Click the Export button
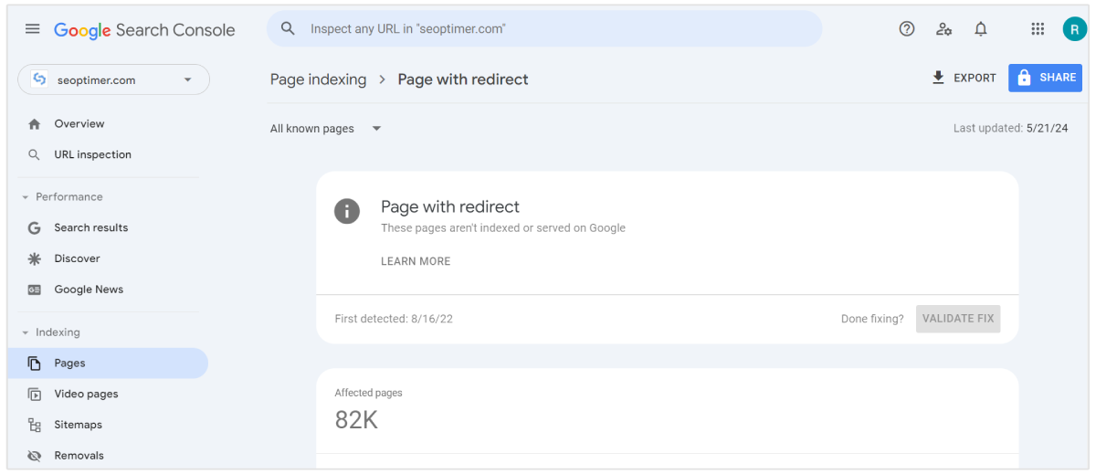Screen dimensions: 1096x474 pyautogui.click(x=964, y=79)
